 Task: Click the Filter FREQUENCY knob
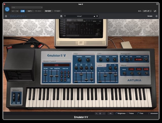pyautogui.click(x=79, y=60)
